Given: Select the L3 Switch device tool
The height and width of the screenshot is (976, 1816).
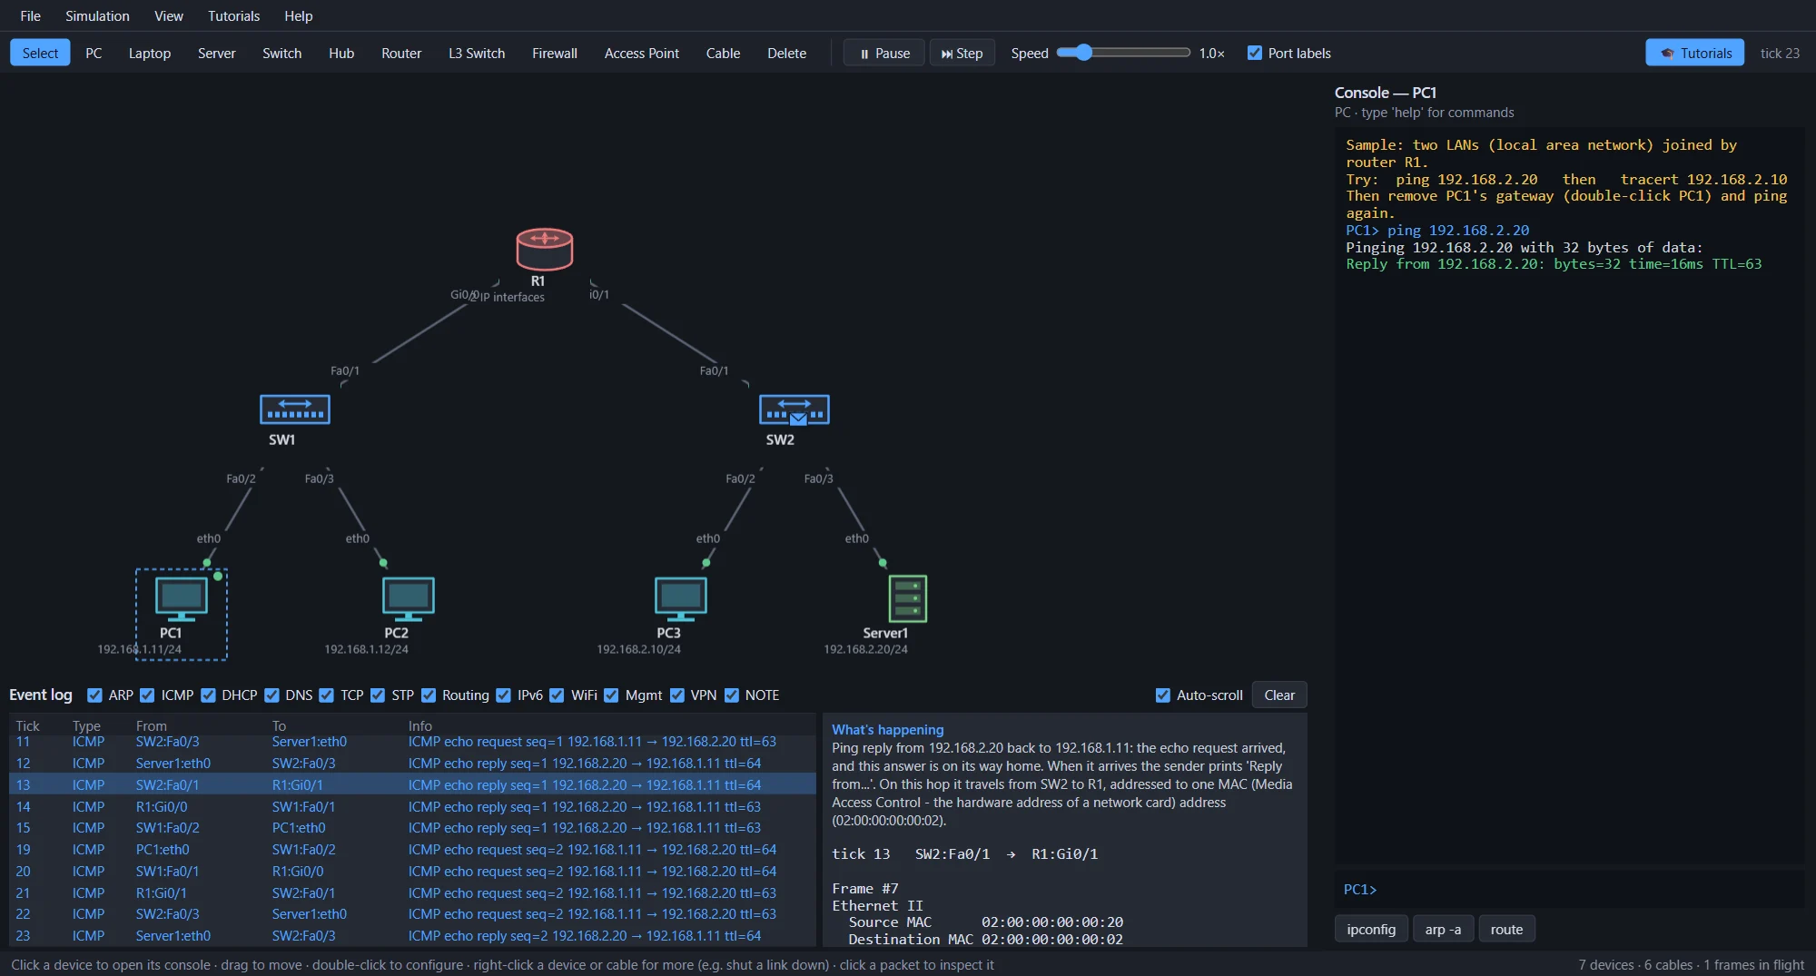Looking at the screenshot, I should [477, 53].
